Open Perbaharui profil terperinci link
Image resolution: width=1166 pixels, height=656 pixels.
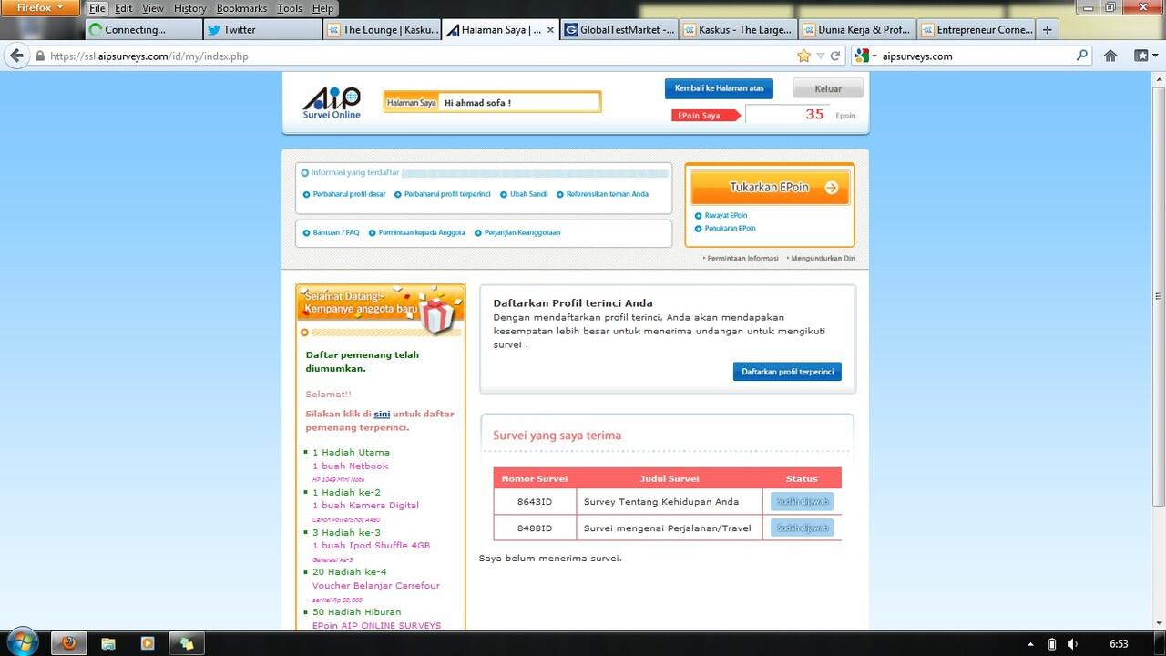pyautogui.click(x=447, y=194)
